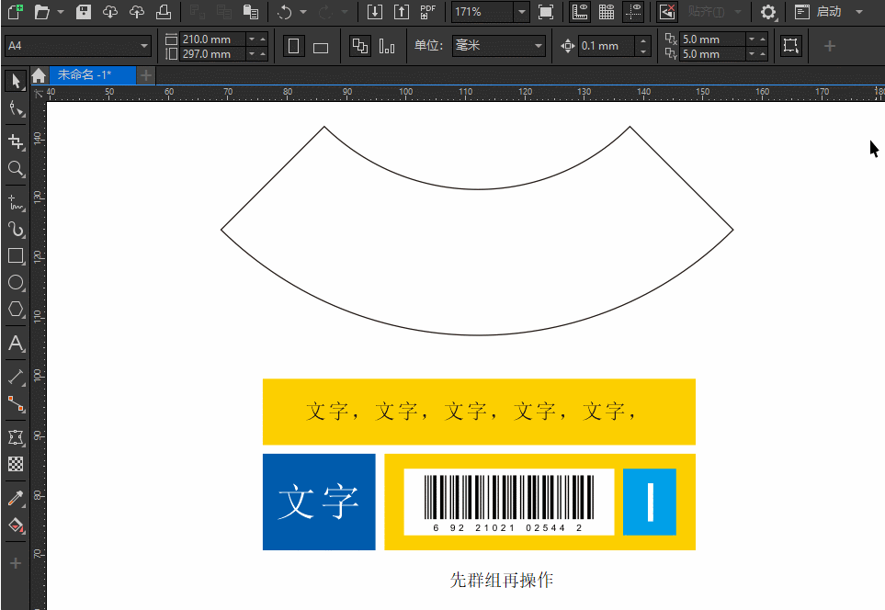Select the Rectangle tool
The image size is (885, 610).
click(x=16, y=256)
